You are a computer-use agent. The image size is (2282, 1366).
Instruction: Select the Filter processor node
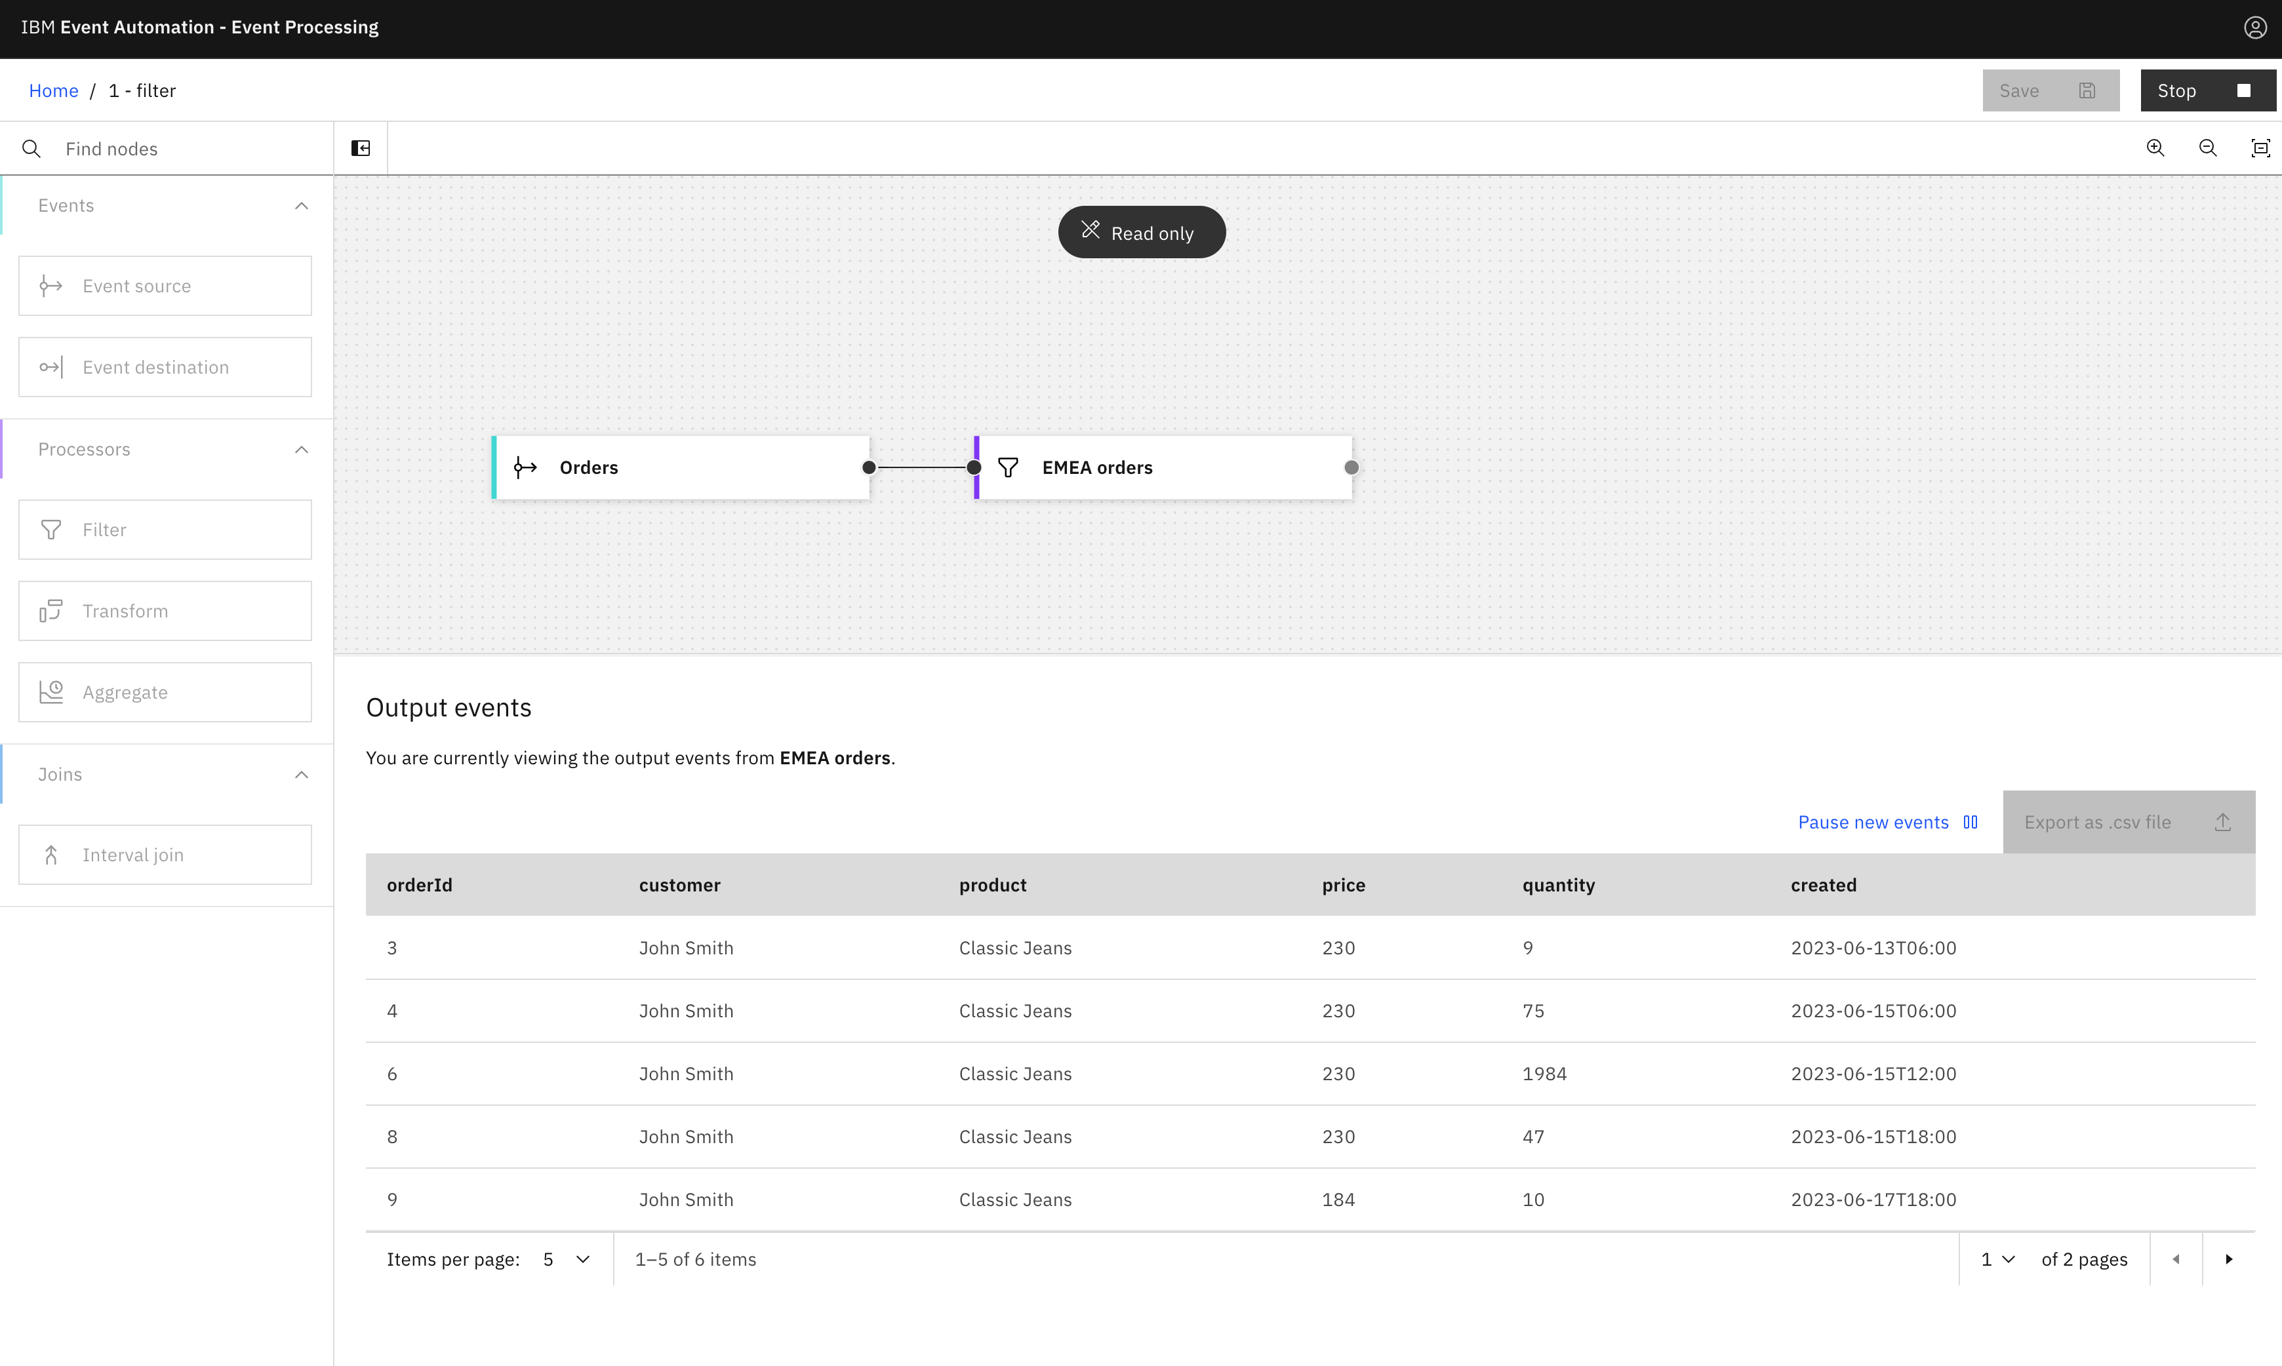(165, 529)
